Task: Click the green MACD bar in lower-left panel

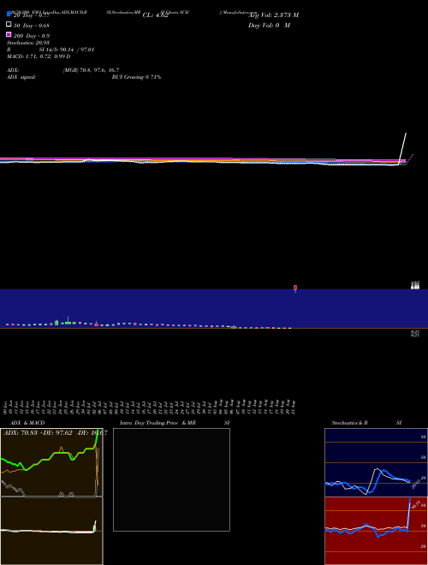Action: pos(94,528)
